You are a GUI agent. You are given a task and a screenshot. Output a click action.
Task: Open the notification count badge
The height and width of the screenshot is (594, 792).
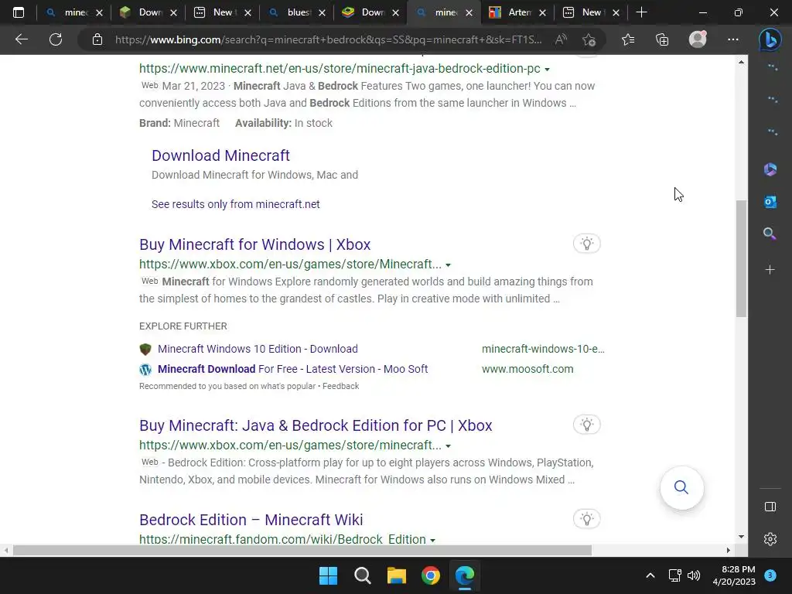(770, 575)
